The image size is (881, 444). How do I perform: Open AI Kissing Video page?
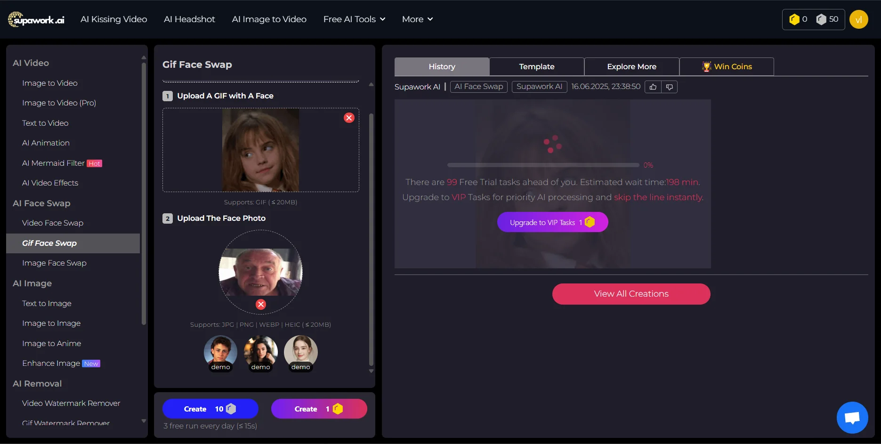click(x=114, y=19)
